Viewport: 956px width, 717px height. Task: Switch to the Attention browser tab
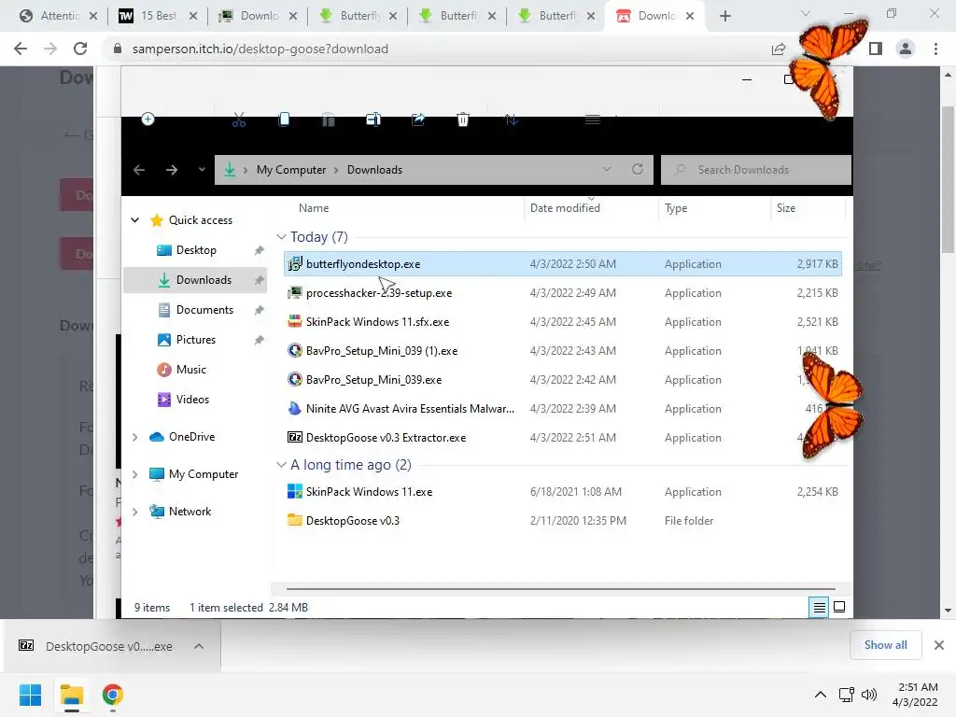click(60, 16)
